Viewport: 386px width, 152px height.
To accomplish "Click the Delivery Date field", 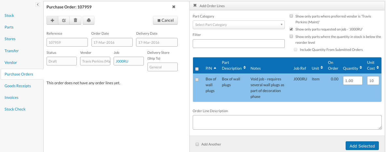I will pyautogui.click(x=157, y=42).
